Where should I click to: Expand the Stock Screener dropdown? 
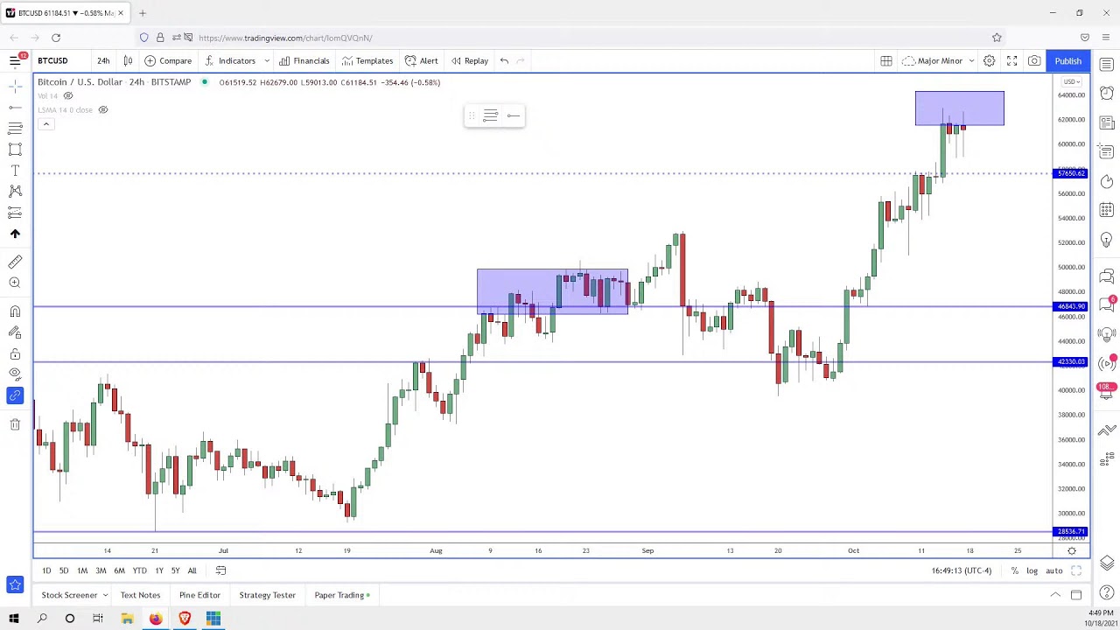coord(104,595)
